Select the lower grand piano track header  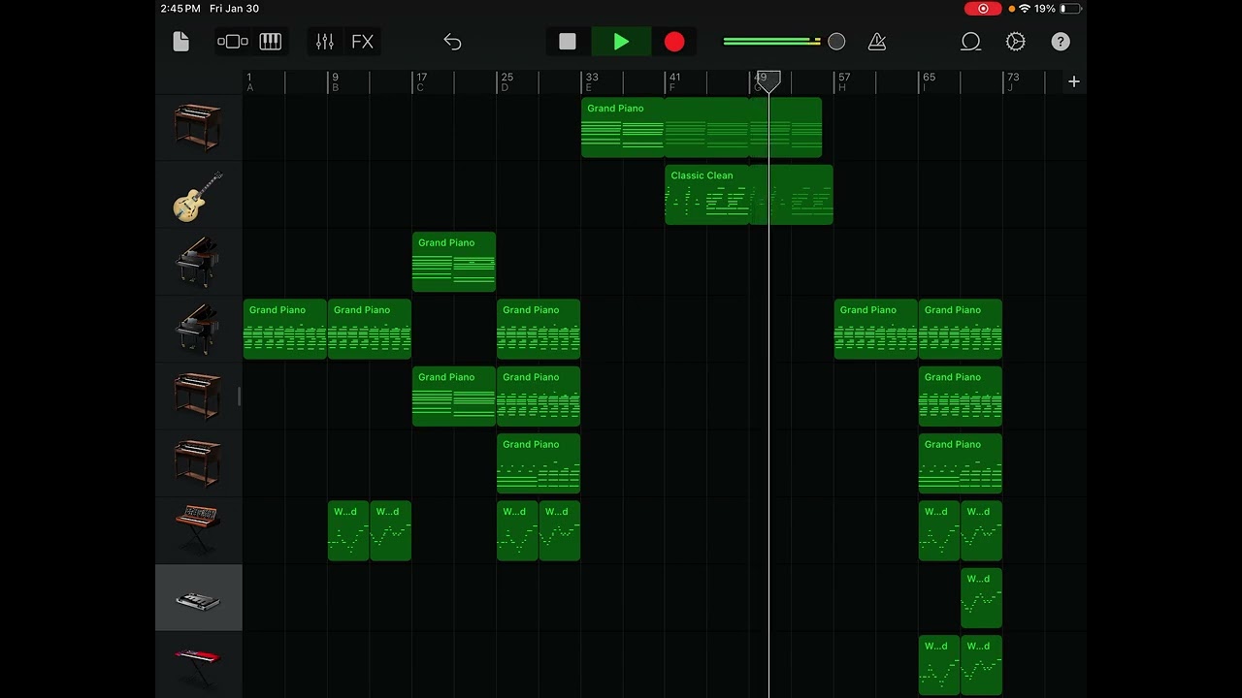(x=198, y=329)
